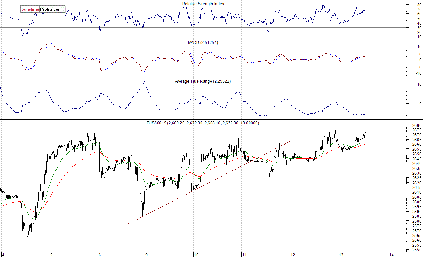
Task: Select the Relative Strength Index title
Action: [x=203, y=4]
